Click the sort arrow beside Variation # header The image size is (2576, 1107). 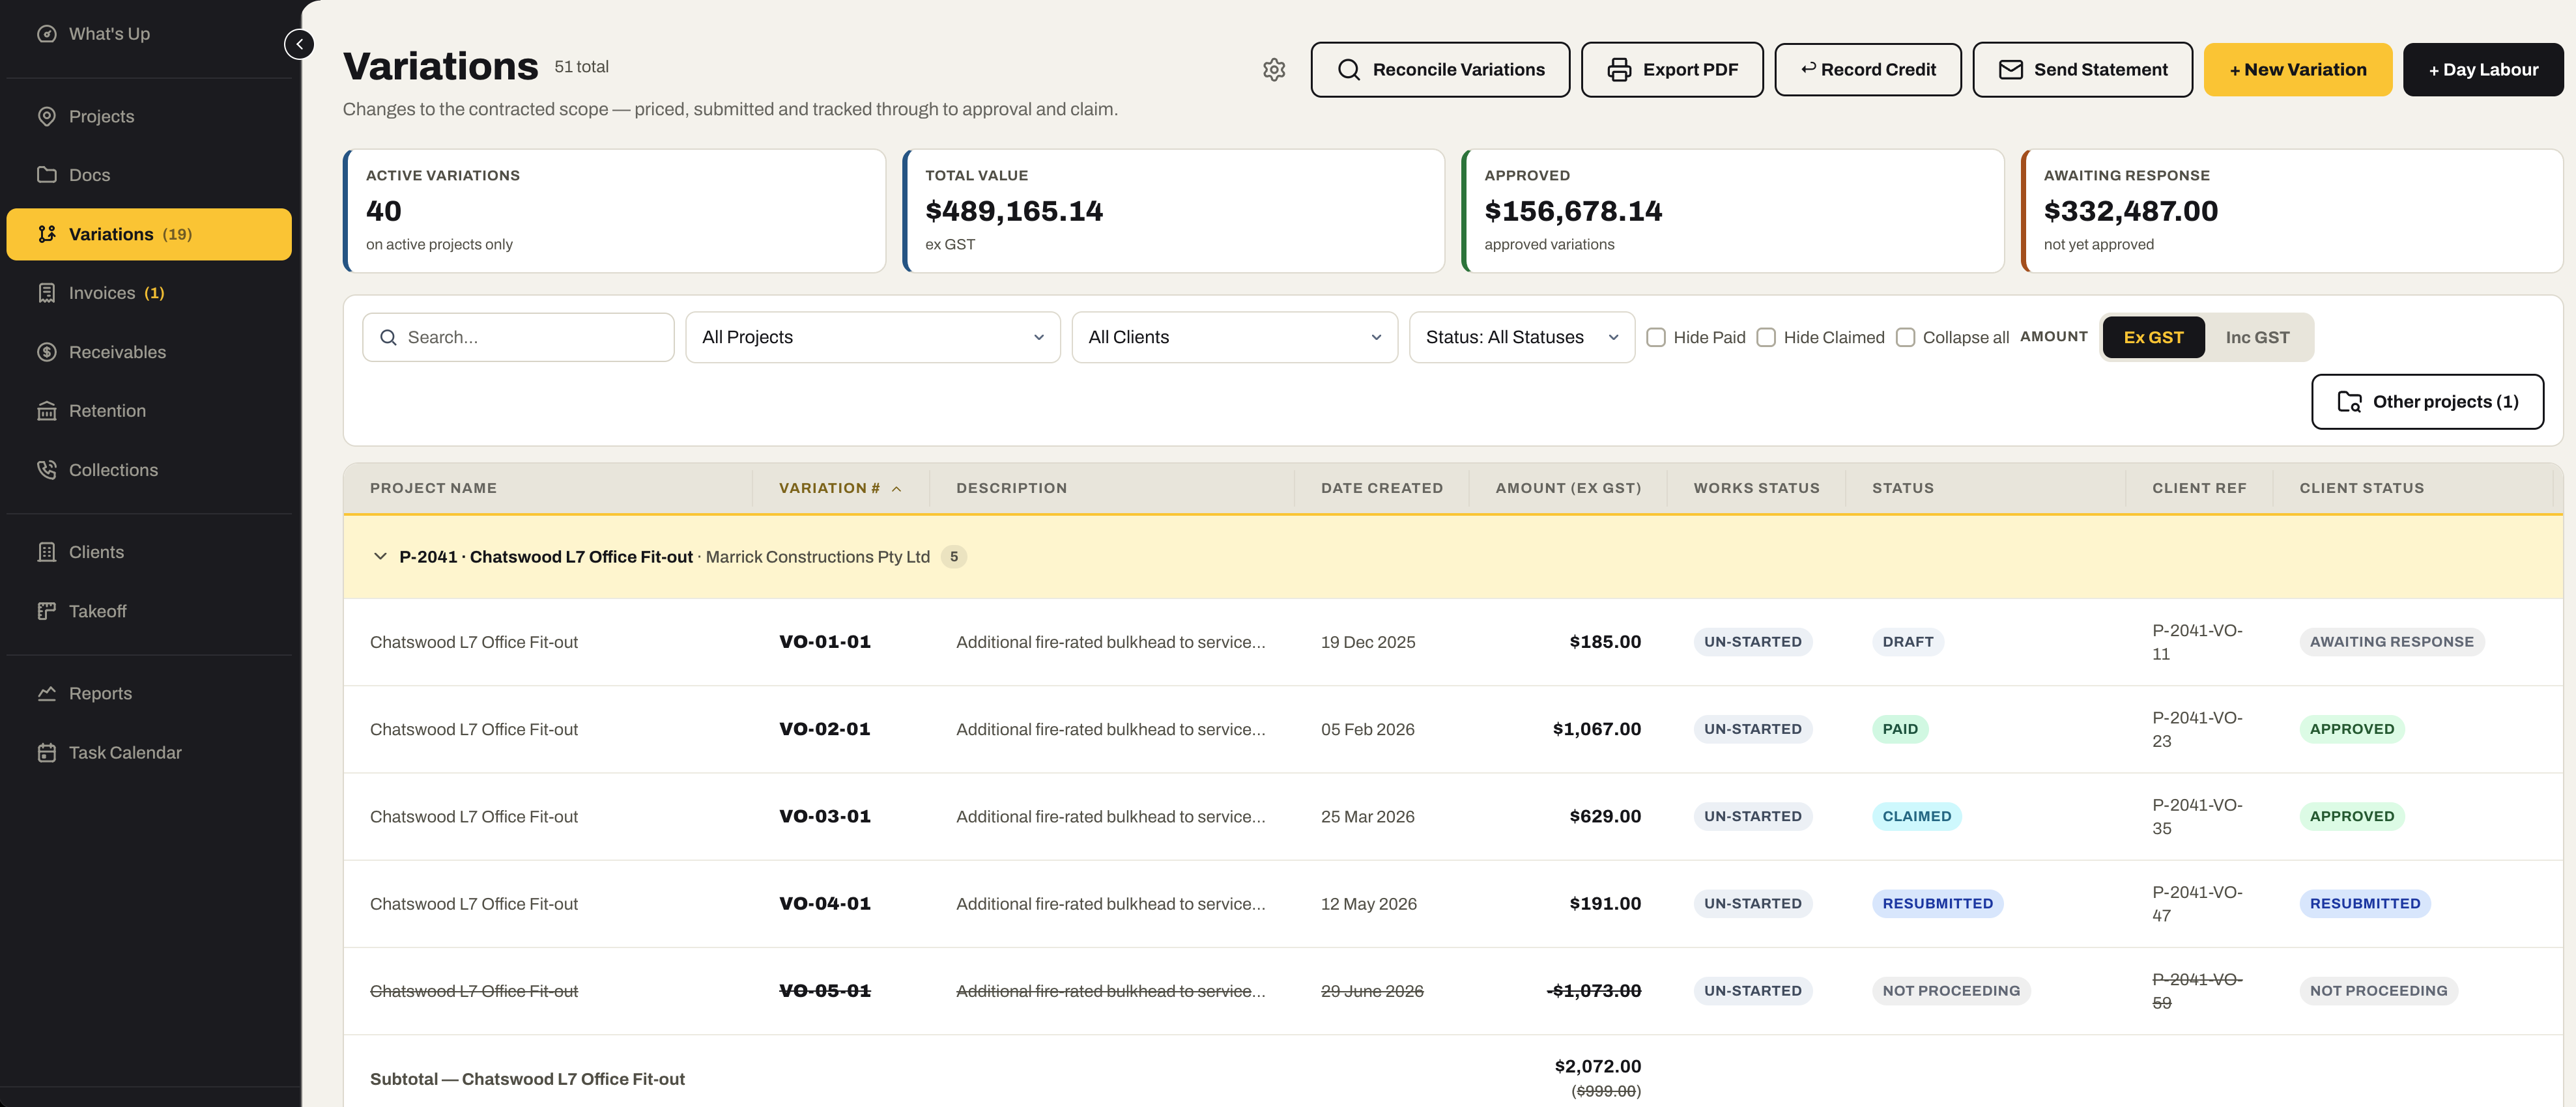[x=896, y=488]
